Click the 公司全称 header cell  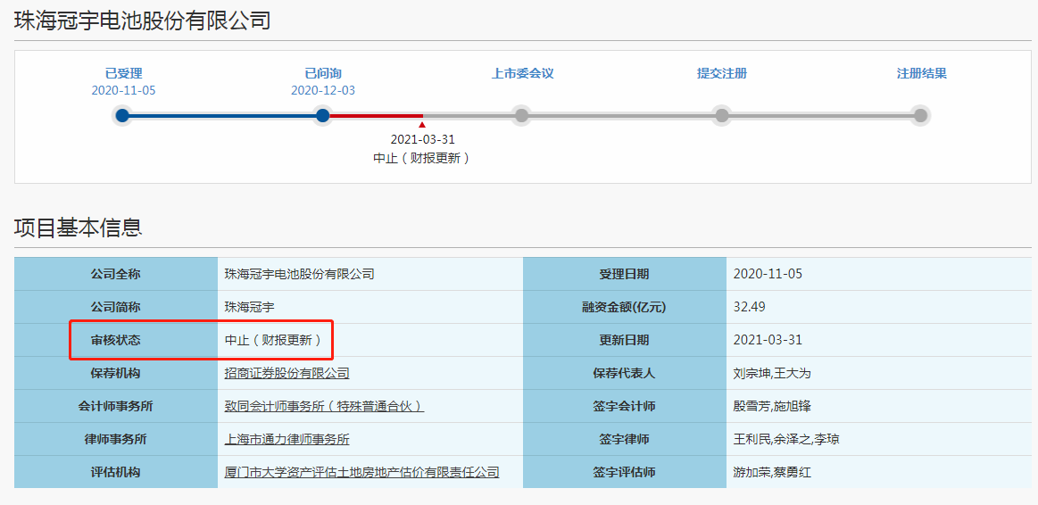point(116,274)
